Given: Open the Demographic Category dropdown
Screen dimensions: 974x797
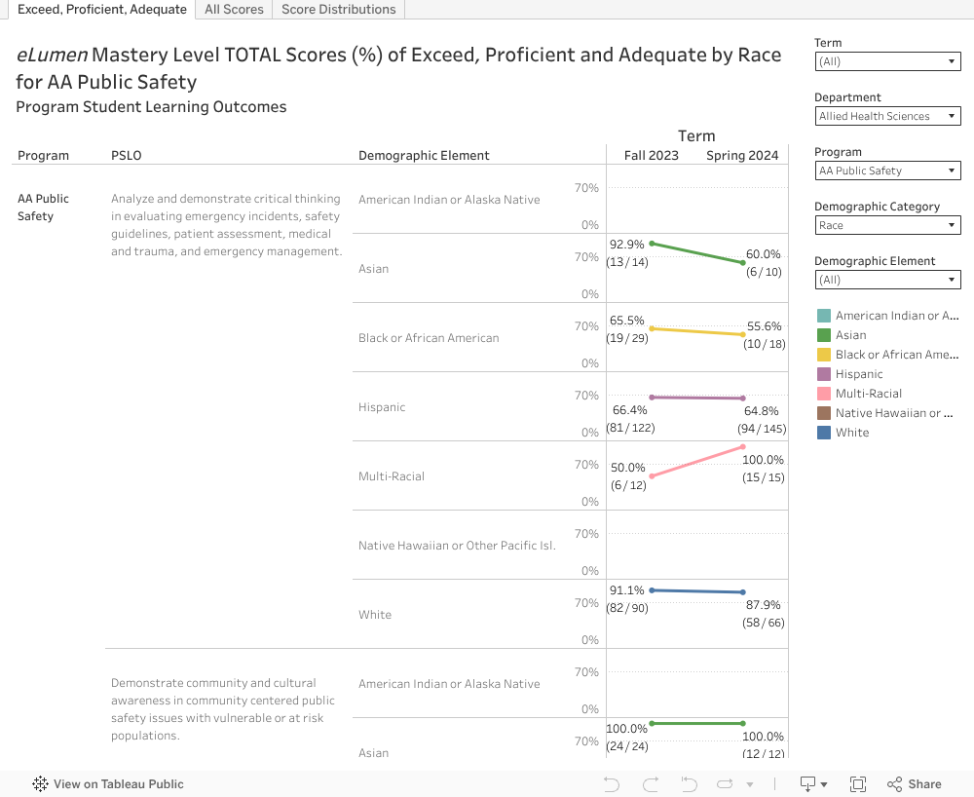Looking at the screenshot, I should pos(887,225).
